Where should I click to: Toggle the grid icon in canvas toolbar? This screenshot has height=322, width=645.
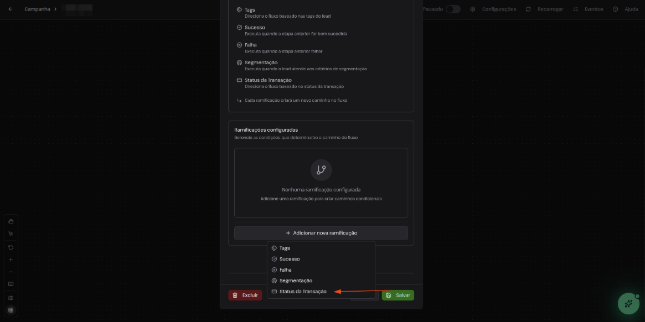click(11, 310)
